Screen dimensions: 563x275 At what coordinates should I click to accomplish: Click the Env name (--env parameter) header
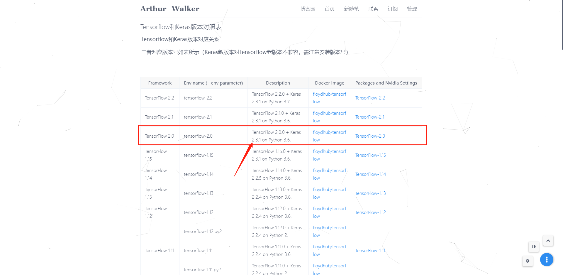[x=213, y=83]
